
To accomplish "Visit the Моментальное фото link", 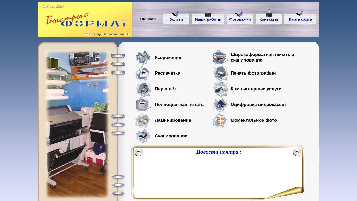I will tap(254, 120).
